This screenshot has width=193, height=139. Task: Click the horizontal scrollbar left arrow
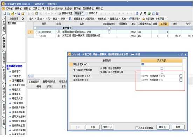pyautogui.click(x=29, y=76)
